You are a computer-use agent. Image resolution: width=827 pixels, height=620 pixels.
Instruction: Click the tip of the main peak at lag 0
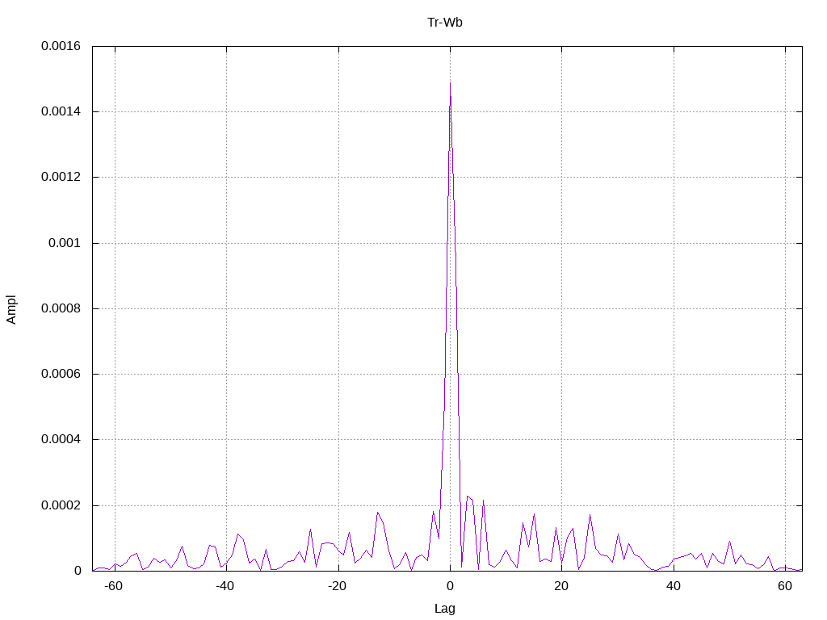coord(450,83)
